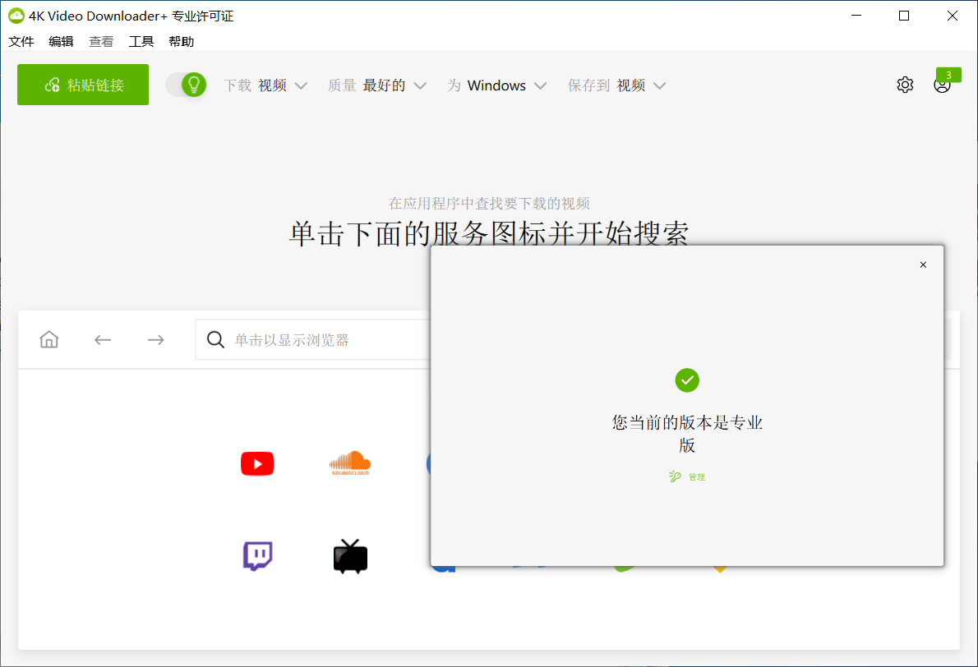Open the account icon with green 3 badge
Screen dimensions: 978x667
[x=942, y=85]
